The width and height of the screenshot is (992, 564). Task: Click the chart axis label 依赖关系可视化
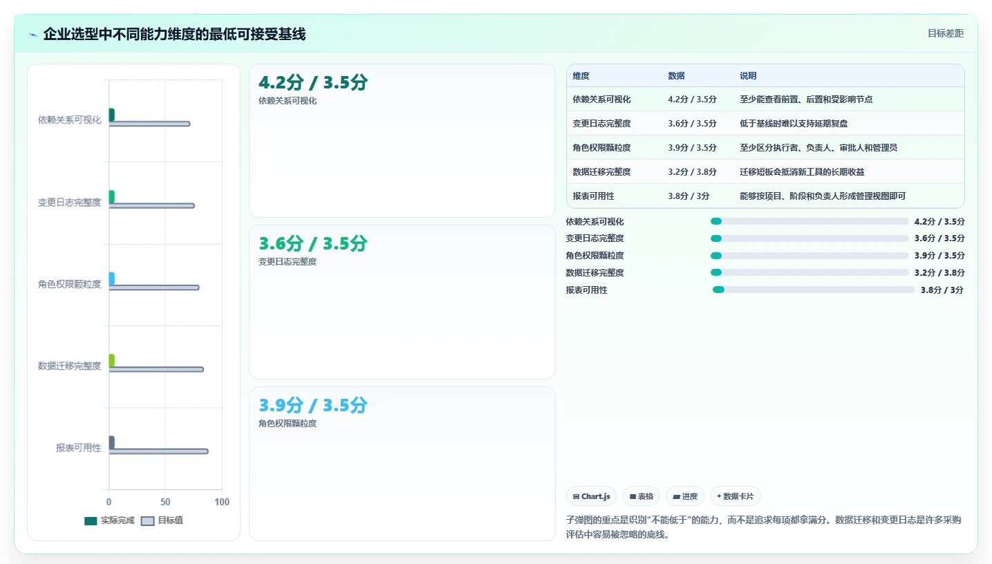click(x=69, y=120)
